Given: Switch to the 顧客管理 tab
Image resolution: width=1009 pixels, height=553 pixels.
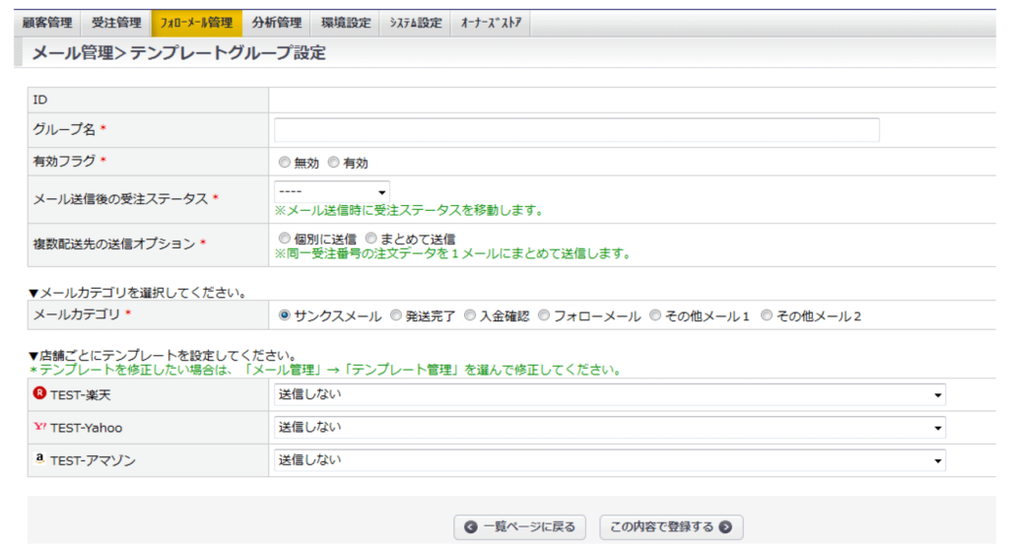Looking at the screenshot, I should 47,23.
